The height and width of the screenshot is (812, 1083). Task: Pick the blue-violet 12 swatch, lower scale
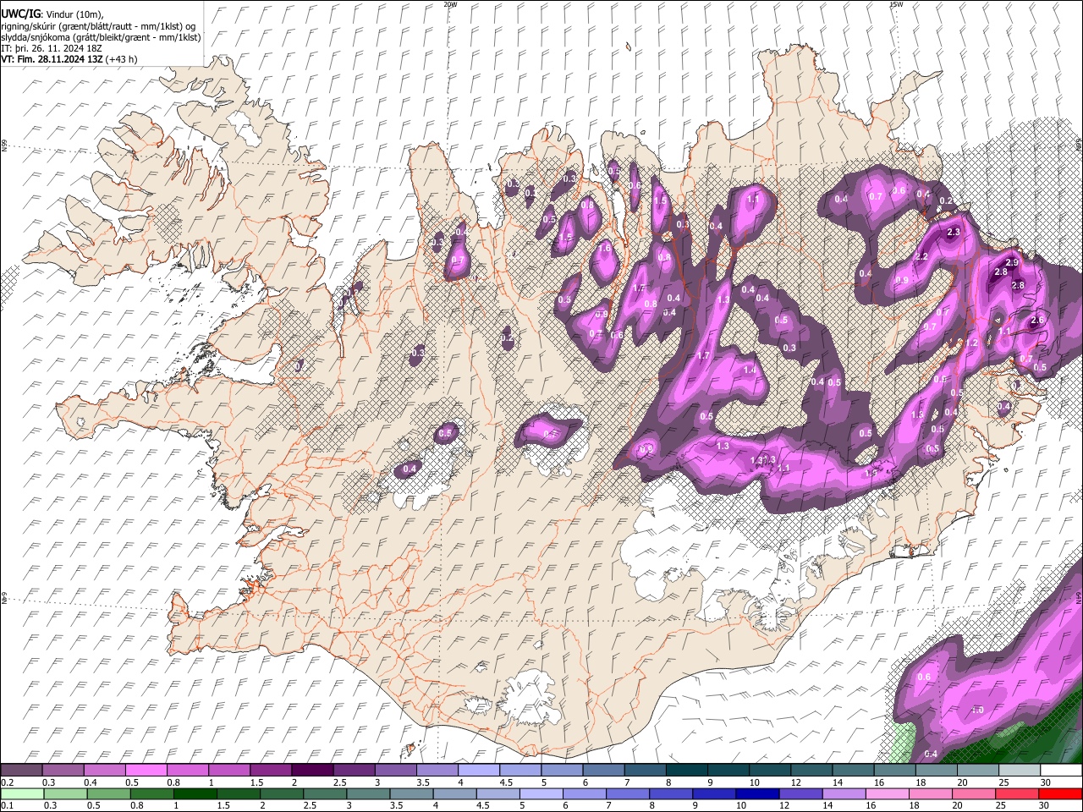click(x=800, y=794)
